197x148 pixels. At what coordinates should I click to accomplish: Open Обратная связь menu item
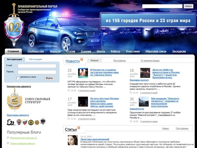(x=156, y=51)
